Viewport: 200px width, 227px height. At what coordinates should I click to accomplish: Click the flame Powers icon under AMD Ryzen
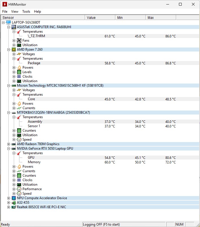click(x=19, y=68)
